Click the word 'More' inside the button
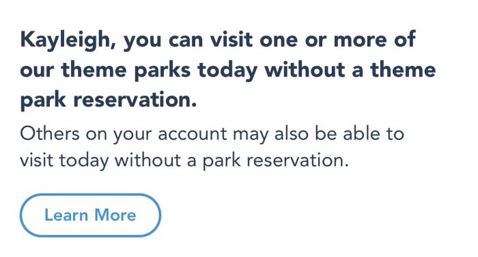This screenshot has height=257, width=478. coord(115,215)
